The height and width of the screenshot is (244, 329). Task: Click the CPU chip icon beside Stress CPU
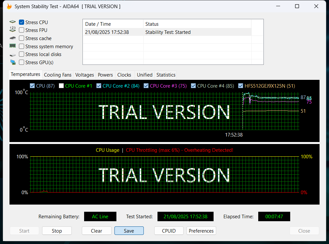tap(13, 22)
